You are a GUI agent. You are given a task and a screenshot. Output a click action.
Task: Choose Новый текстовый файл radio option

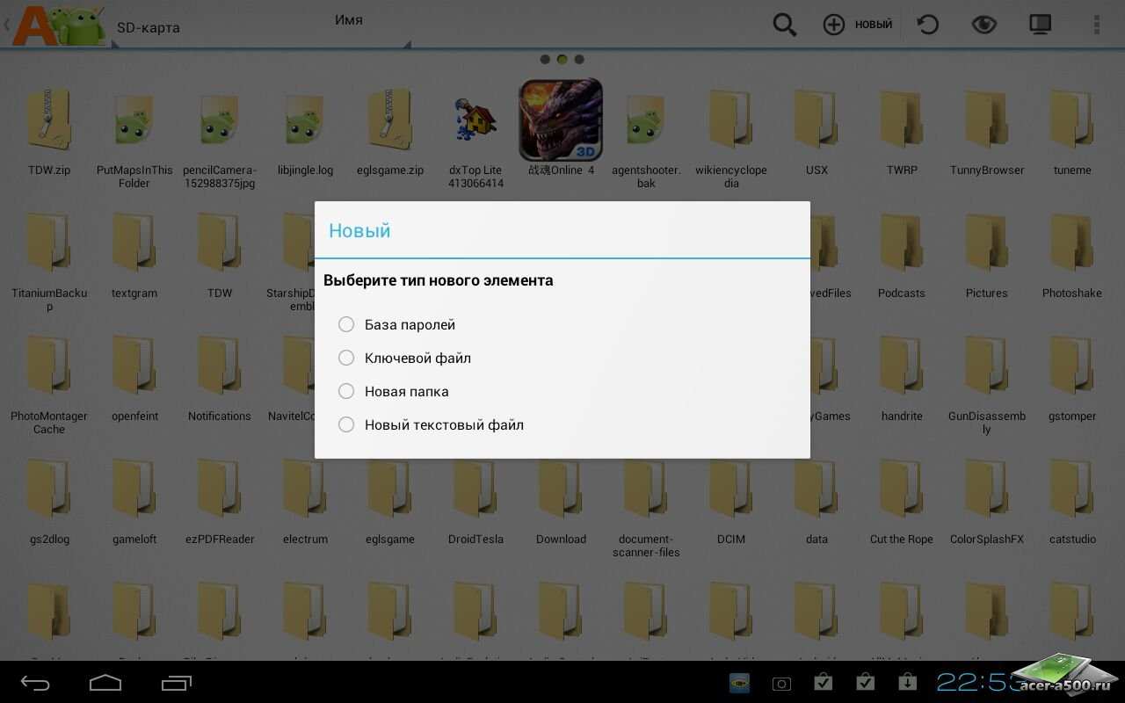pyautogui.click(x=346, y=425)
